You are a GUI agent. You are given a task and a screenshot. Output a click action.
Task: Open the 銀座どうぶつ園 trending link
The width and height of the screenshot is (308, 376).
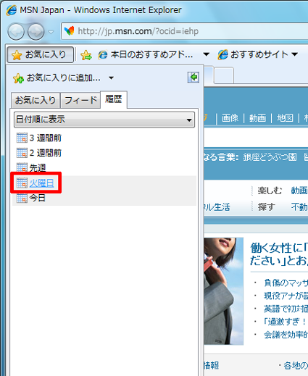(270, 157)
